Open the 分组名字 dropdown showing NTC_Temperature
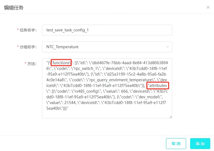This screenshot has height=151, width=214. (107, 47)
